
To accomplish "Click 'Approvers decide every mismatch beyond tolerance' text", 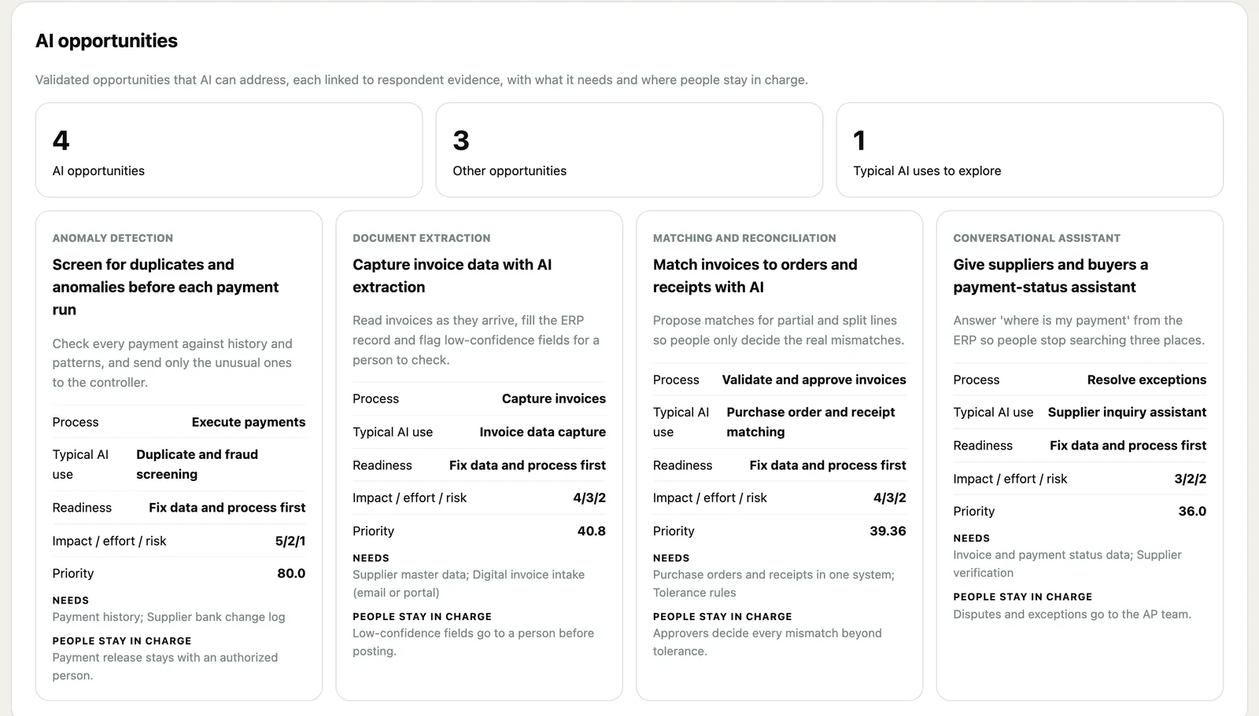I will (767, 642).
